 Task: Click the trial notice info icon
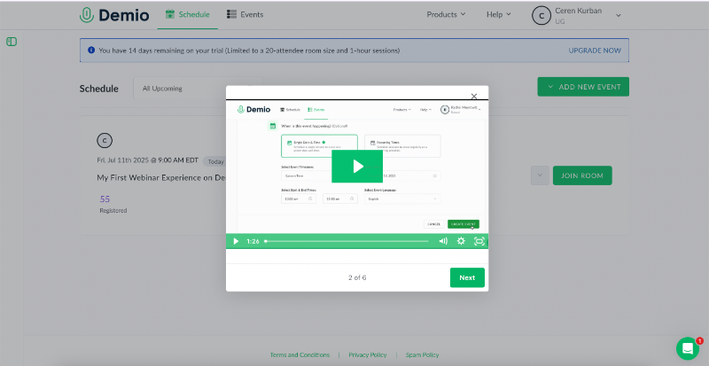click(x=91, y=51)
